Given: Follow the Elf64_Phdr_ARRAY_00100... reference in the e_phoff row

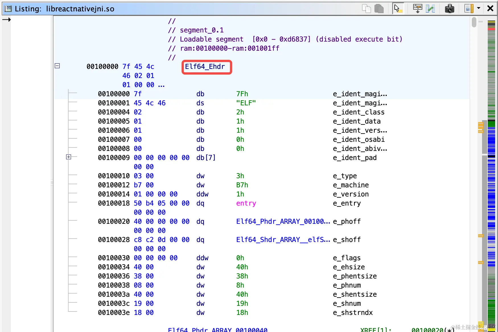Looking at the screenshot, I should [x=283, y=222].
